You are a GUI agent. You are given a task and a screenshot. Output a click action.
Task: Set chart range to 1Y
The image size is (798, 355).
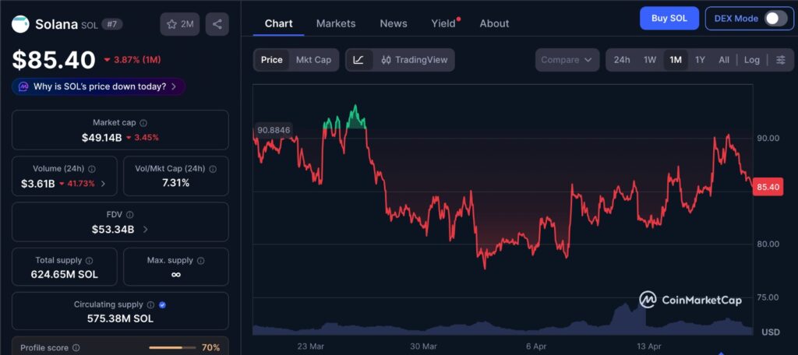point(701,60)
